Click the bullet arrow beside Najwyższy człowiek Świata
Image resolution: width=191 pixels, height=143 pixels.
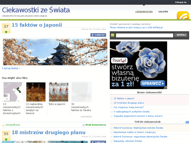pos(111,141)
